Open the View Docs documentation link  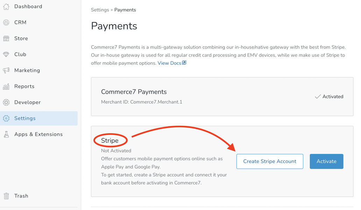pyautogui.click(x=170, y=63)
